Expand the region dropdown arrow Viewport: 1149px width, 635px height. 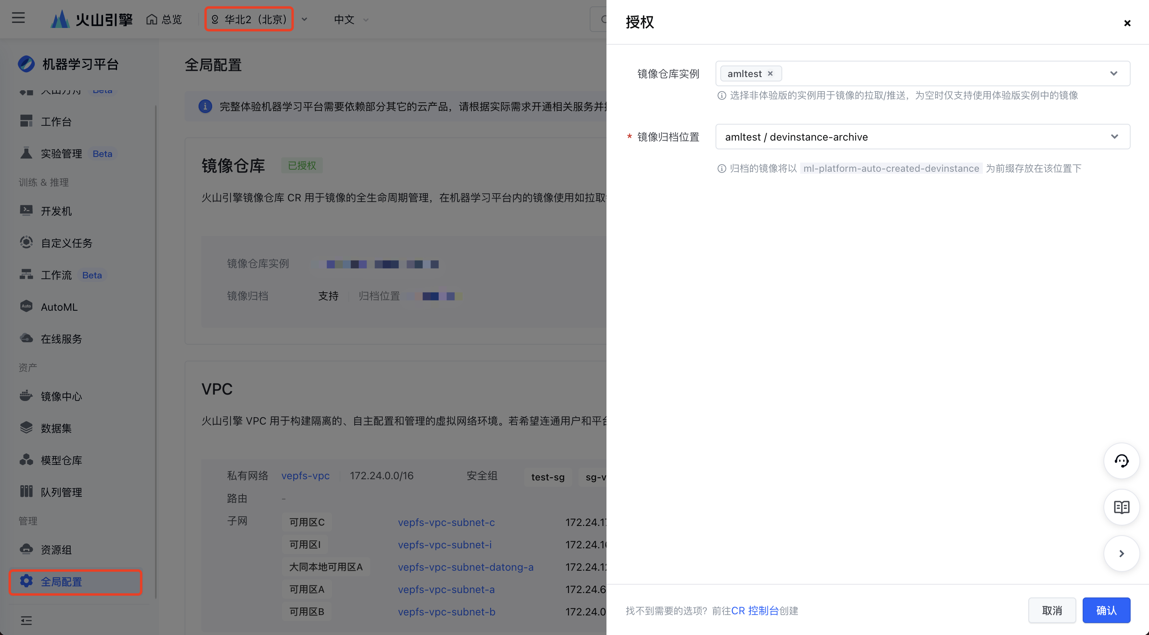[304, 20]
